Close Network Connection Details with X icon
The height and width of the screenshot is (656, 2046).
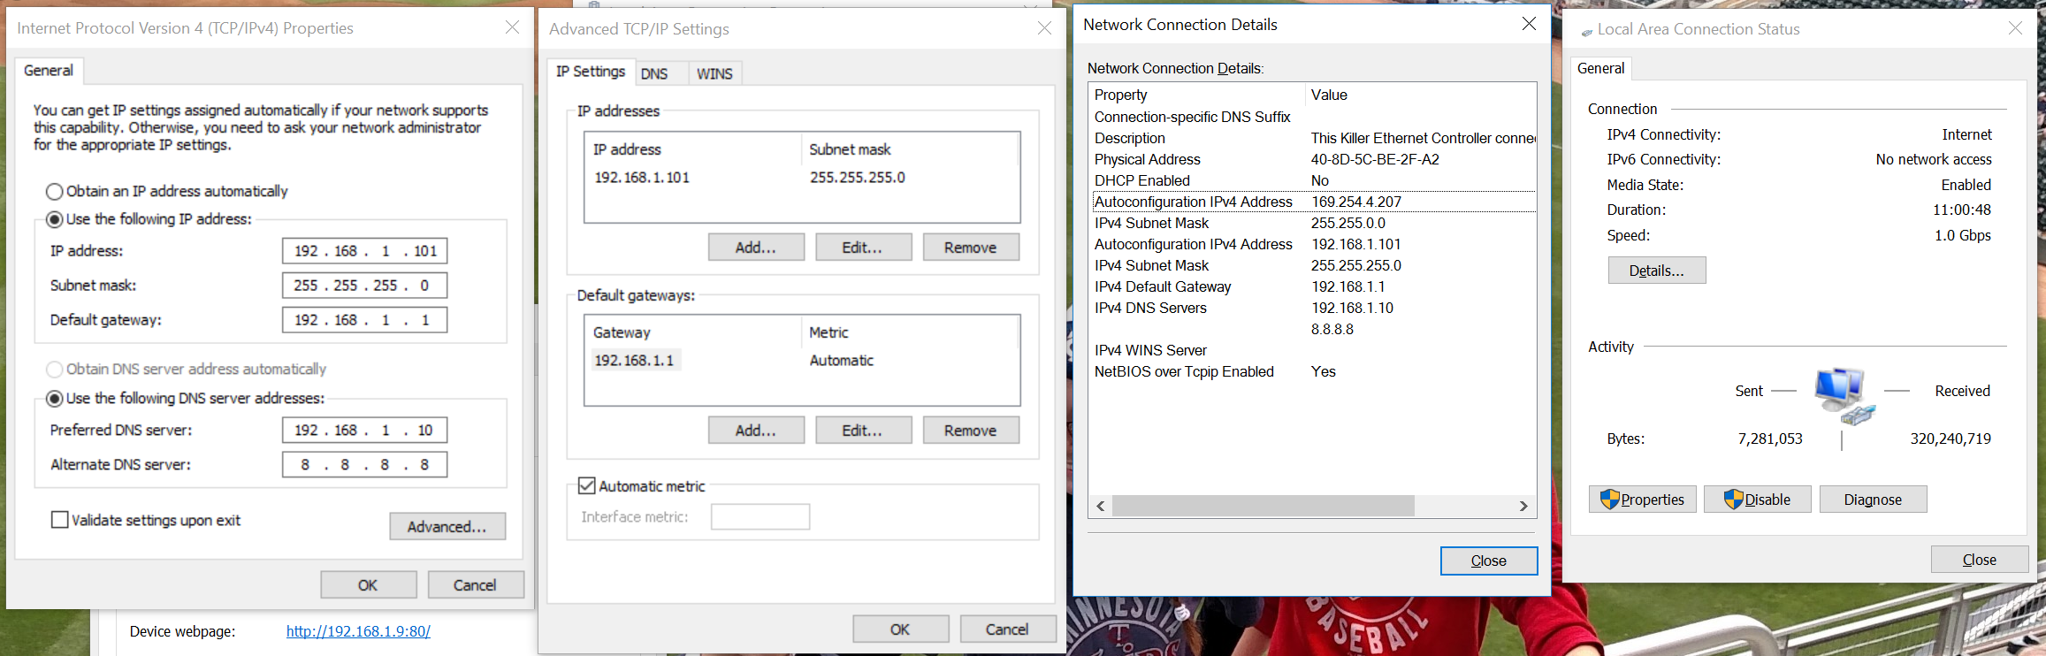tap(1529, 24)
